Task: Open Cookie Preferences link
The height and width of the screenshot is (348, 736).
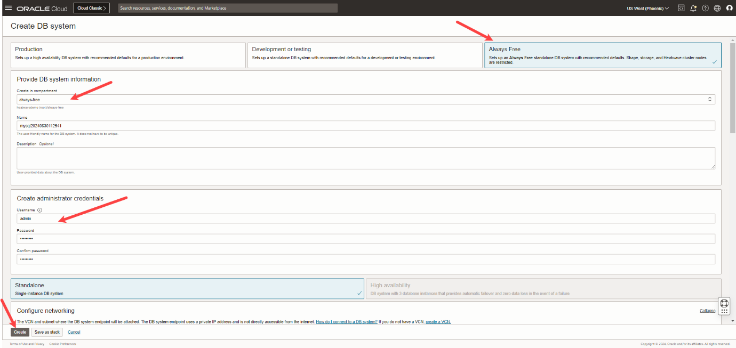Action: pyautogui.click(x=63, y=344)
